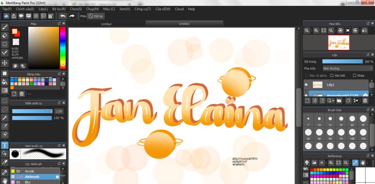Choose brush size 50
This screenshot has height=184, width=375.
click(330, 134)
